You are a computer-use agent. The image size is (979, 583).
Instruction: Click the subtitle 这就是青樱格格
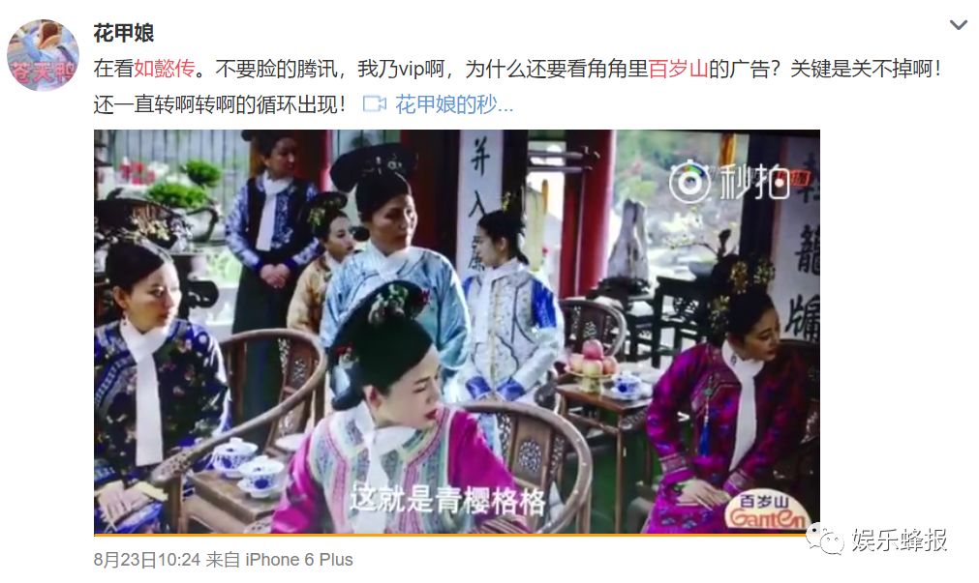[447, 500]
